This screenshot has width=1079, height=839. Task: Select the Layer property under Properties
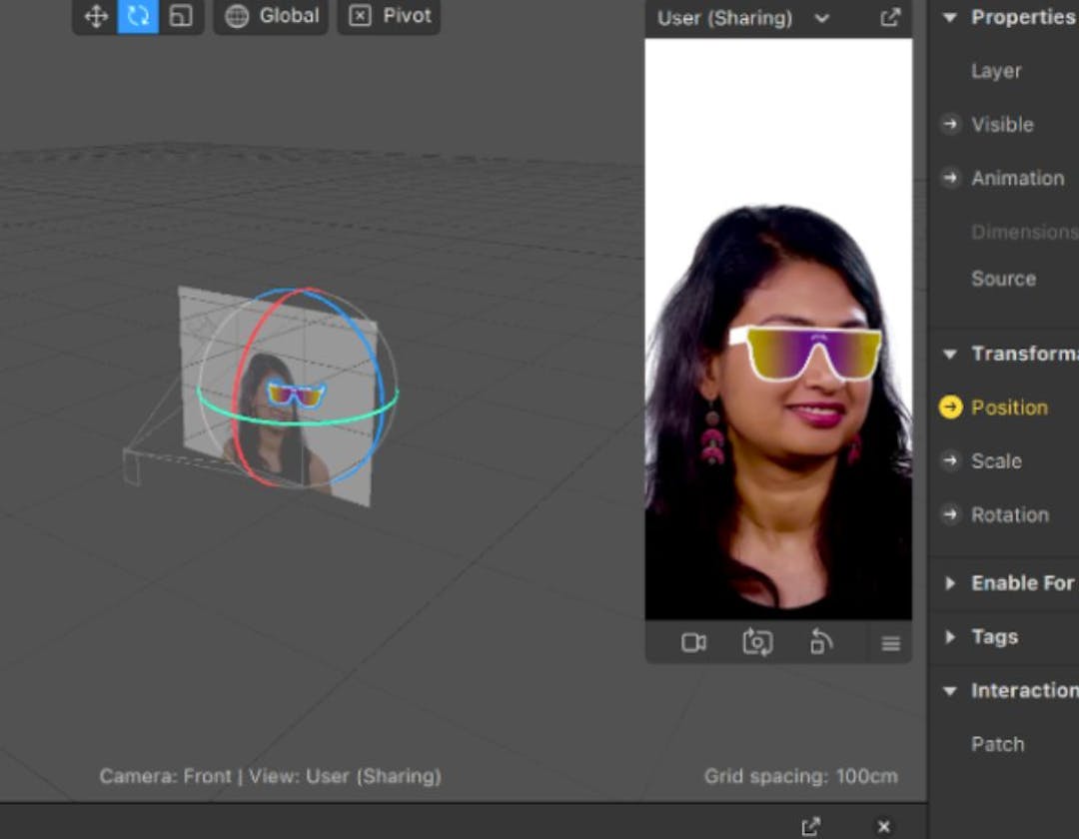point(995,71)
